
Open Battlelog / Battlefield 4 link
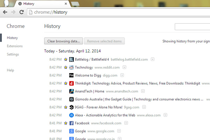click(x=92, y=59)
